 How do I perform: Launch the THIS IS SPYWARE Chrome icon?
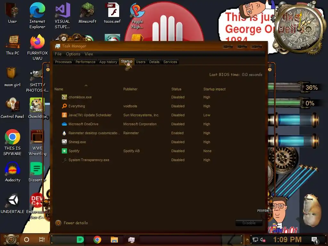[12, 142]
